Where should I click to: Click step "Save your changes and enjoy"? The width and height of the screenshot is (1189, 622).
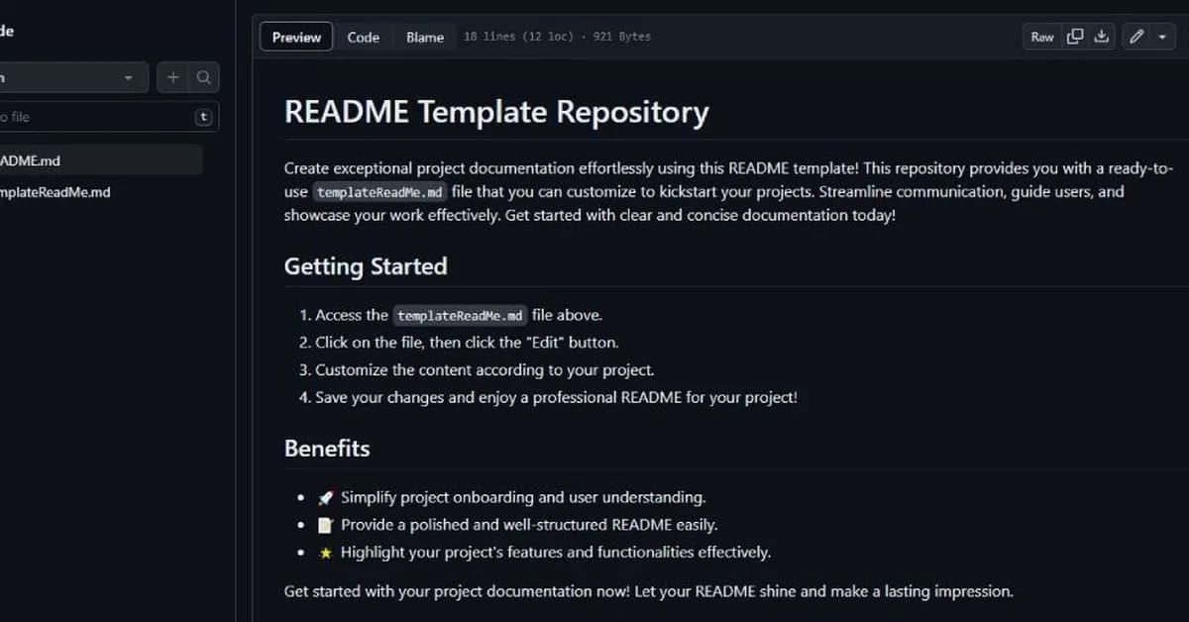click(556, 398)
